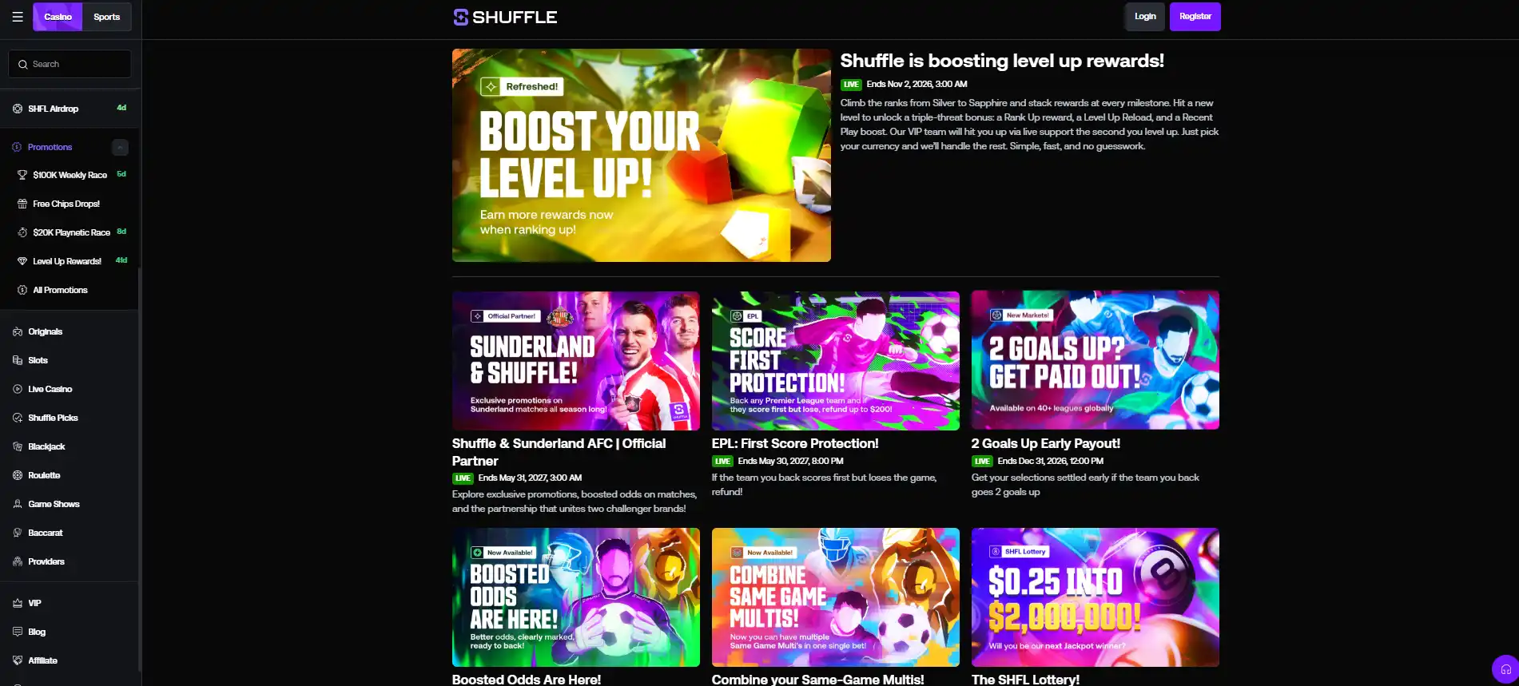Open the All Promotions link

[60, 290]
